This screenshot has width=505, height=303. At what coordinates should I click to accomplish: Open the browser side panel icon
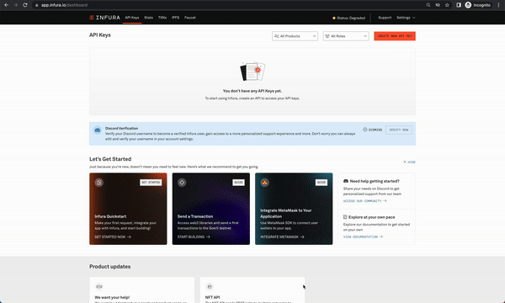tap(459, 5)
